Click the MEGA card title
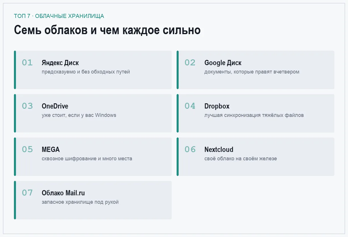The height and width of the screenshot is (237, 348). [x=51, y=150]
